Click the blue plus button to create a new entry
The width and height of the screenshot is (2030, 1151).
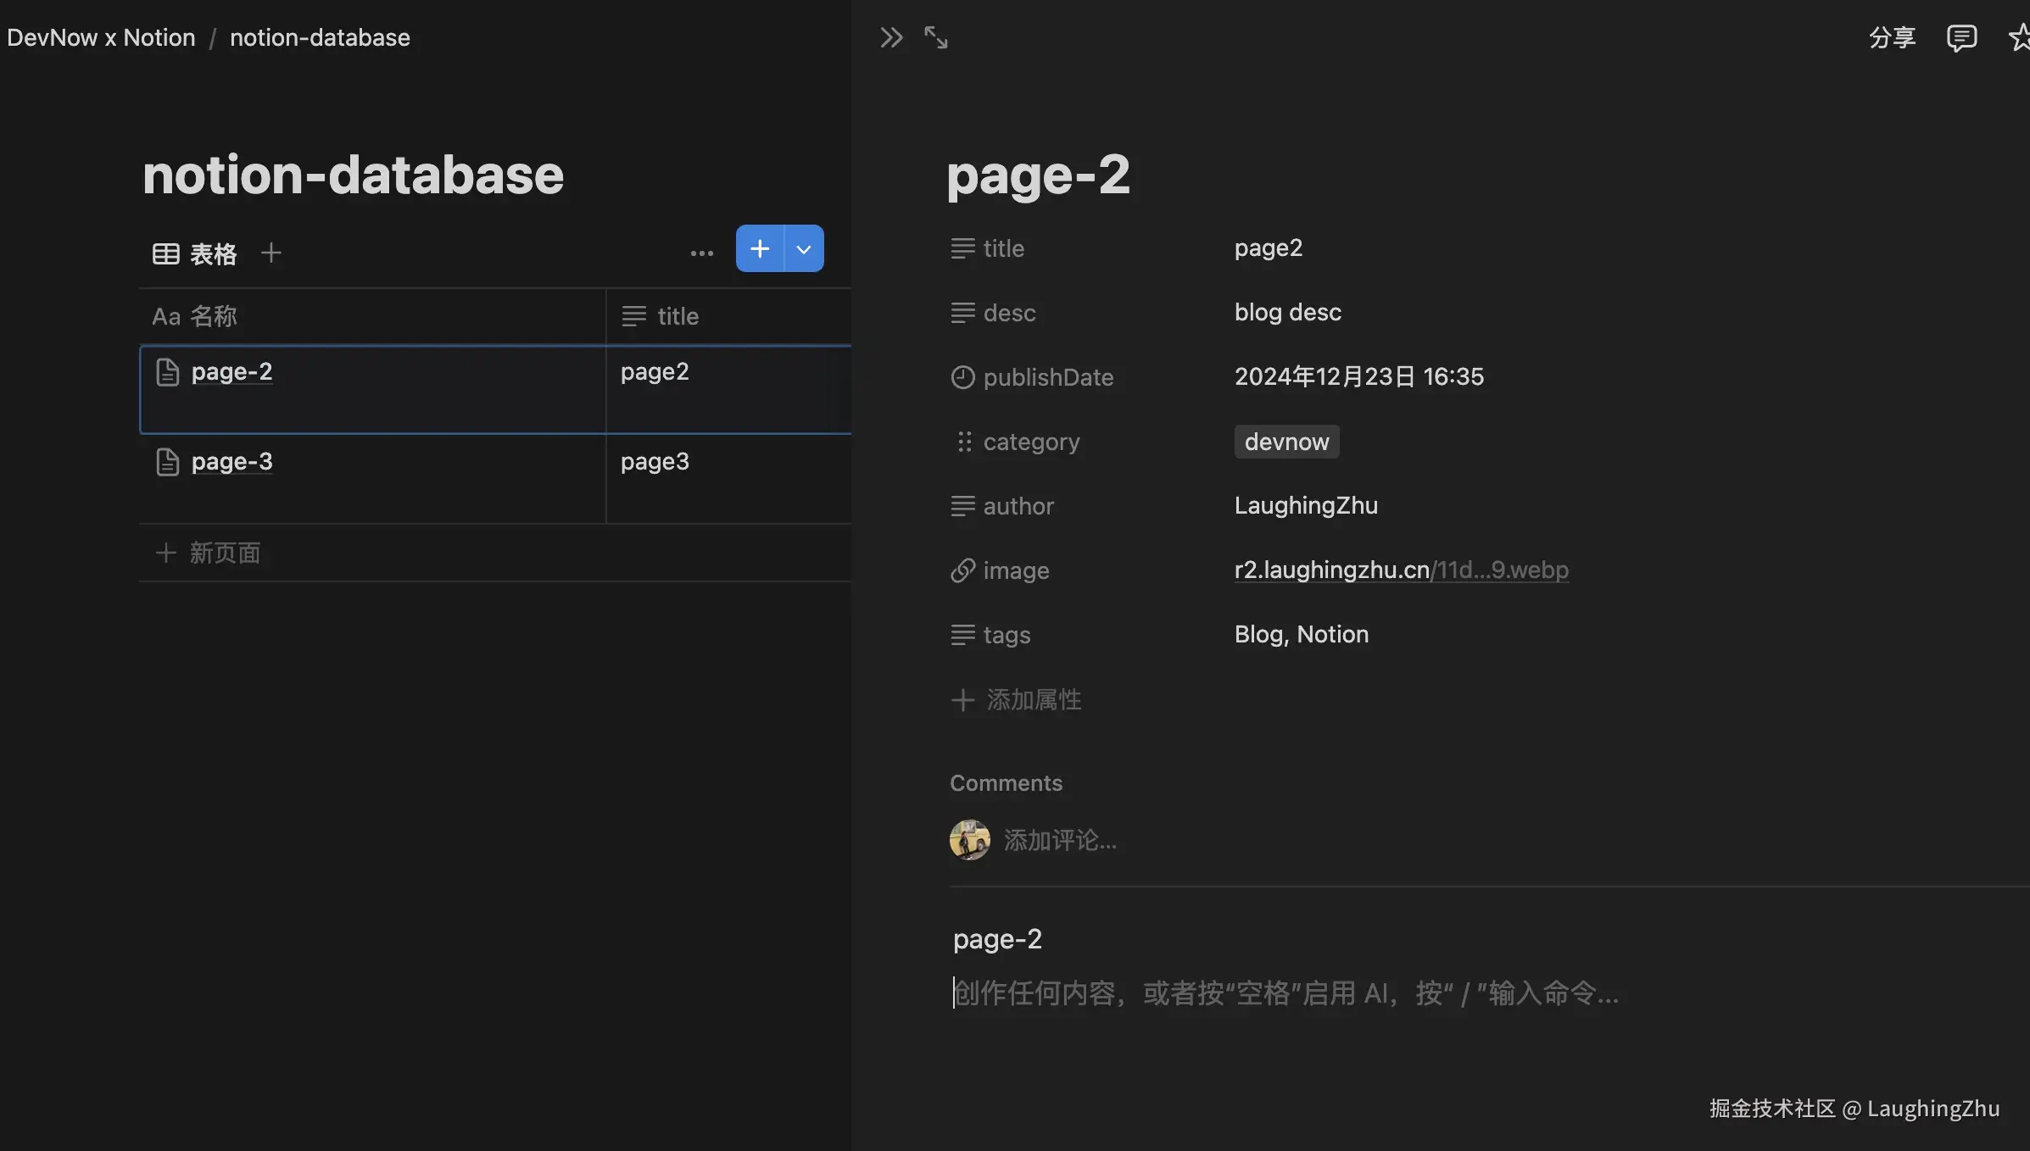tap(760, 248)
